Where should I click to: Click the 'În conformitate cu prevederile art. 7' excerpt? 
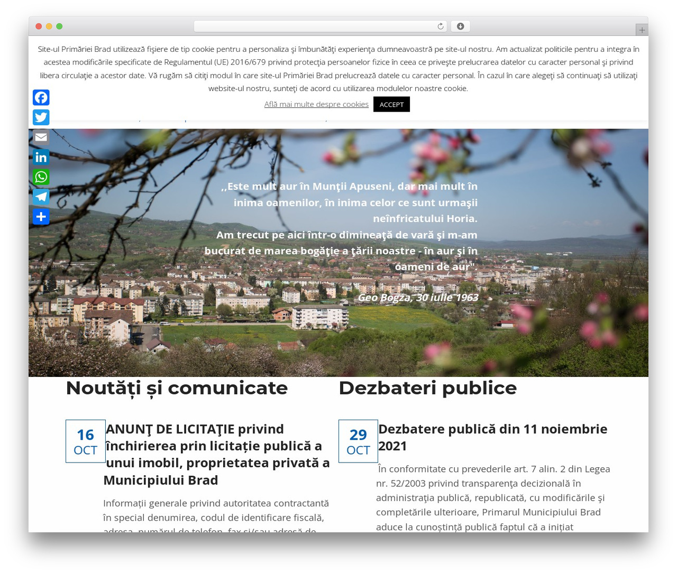493,497
